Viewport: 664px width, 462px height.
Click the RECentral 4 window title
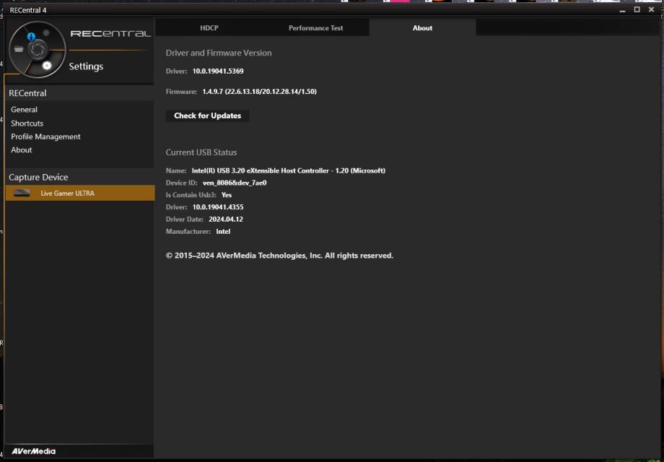pyautogui.click(x=28, y=10)
